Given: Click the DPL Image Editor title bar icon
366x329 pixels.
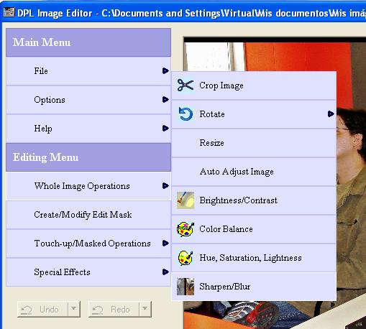Looking at the screenshot, I should point(9,12).
